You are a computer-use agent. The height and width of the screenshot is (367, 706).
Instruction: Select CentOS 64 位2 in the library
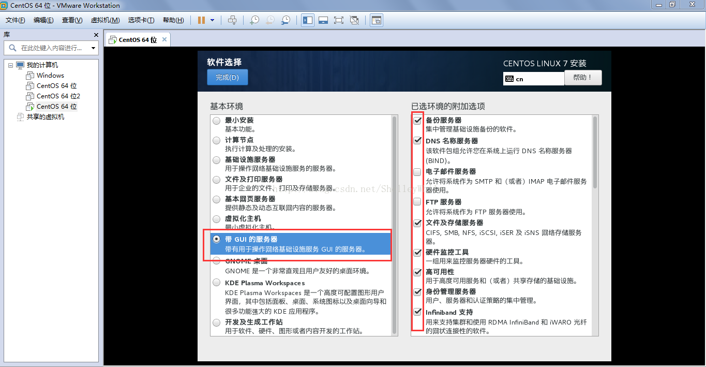coord(58,96)
